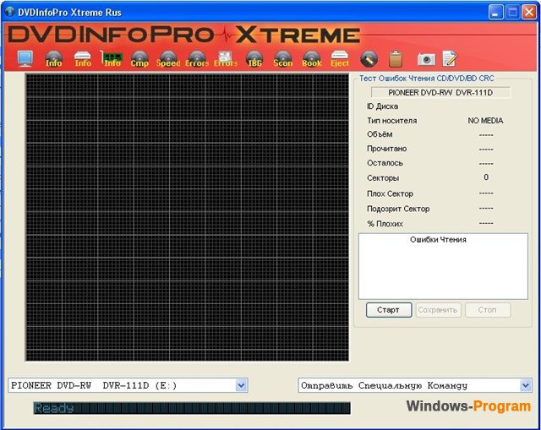This screenshot has width=541, height=430.
Task: Click the PIONEER DVD-RW DVR-111D drive name field
Action: (440, 92)
